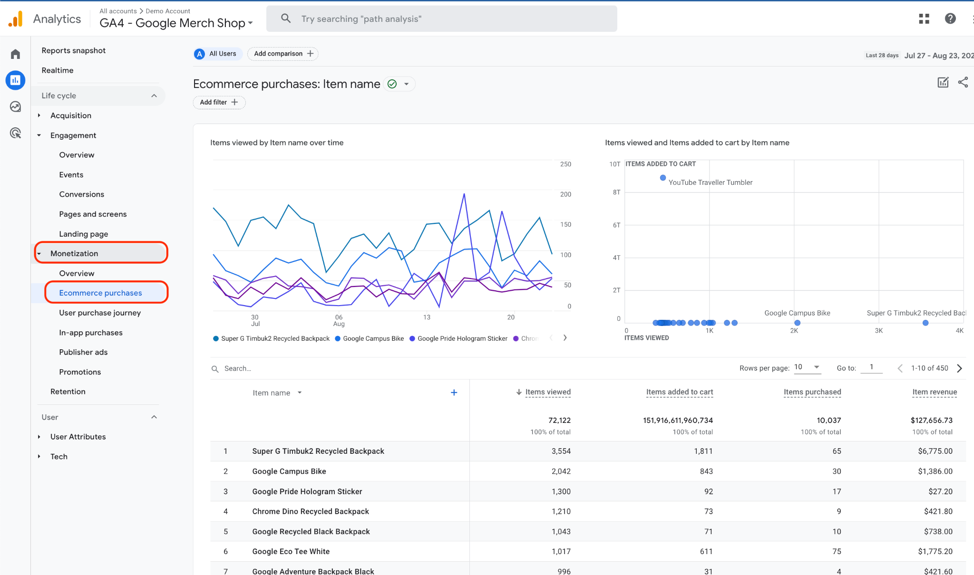The width and height of the screenshot is (974, 575).
Task: Open Engagement Overview report
Action: pos(77,155)
